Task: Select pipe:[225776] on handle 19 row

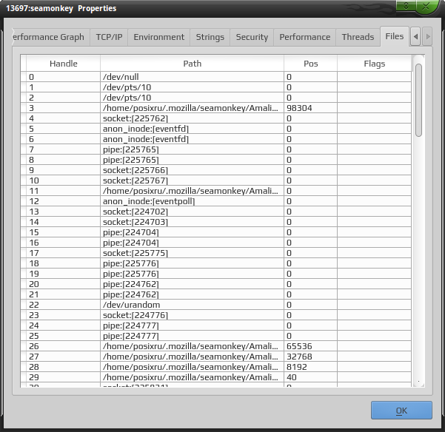Action: (x=131, y=274)
